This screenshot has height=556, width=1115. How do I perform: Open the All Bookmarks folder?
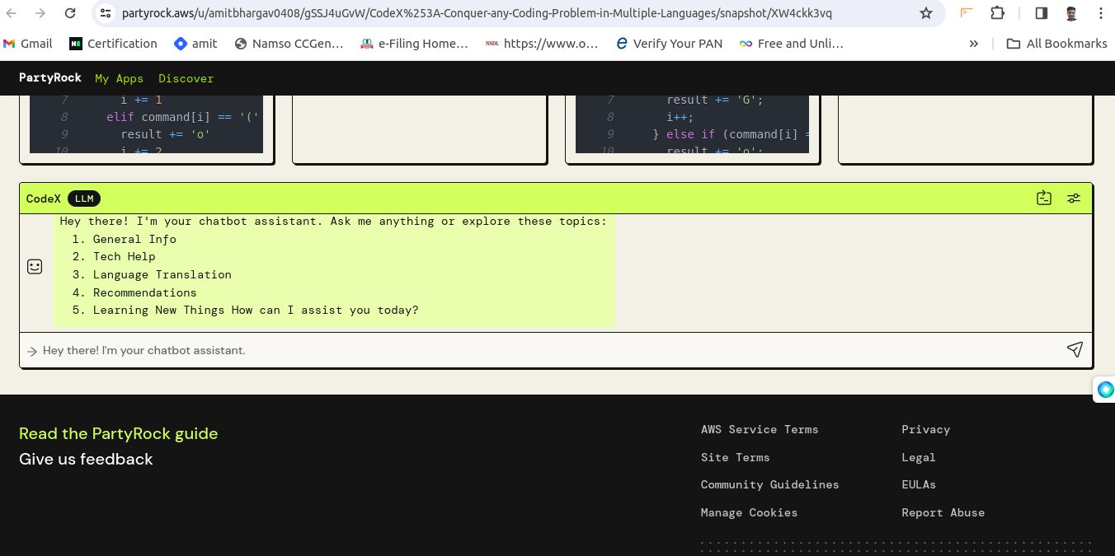pos(1056,44)
